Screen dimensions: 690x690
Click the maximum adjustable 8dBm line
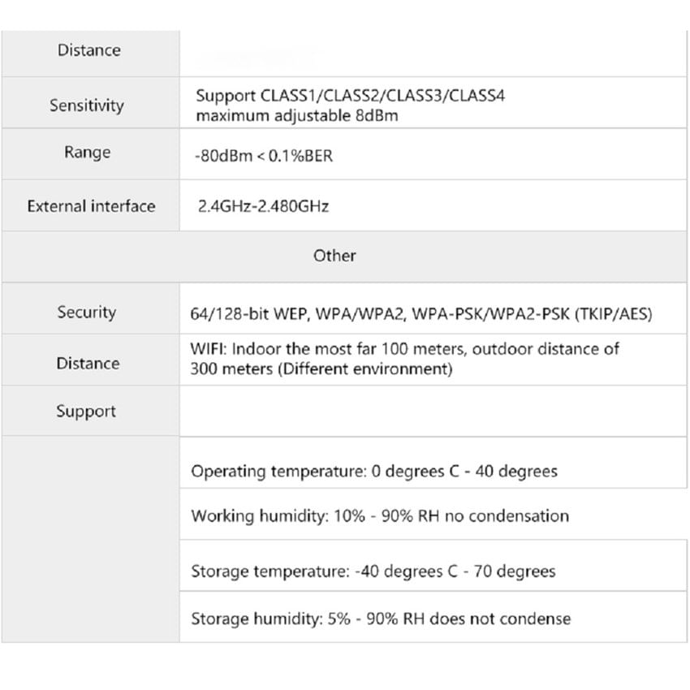pos(296,116)
